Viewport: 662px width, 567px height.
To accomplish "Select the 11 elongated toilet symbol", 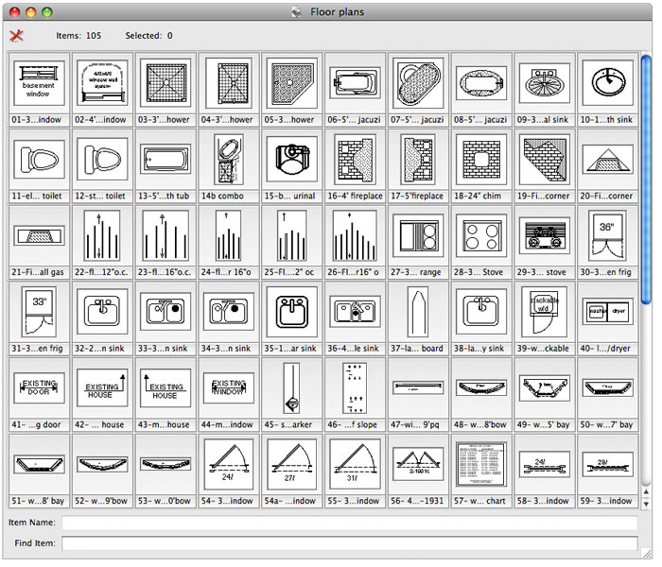I will coord(39,162).
